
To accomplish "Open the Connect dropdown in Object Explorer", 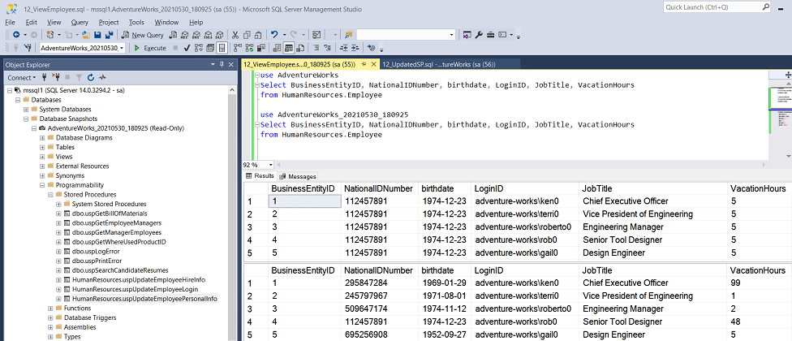I will pos(22,77).
